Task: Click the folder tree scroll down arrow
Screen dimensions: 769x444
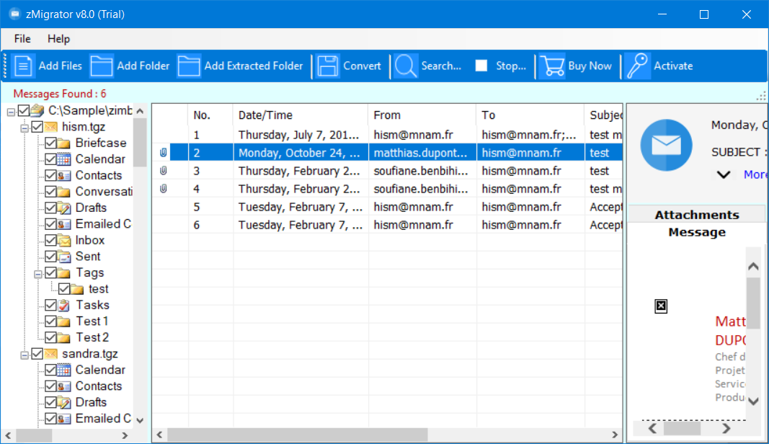Action: 140,420
